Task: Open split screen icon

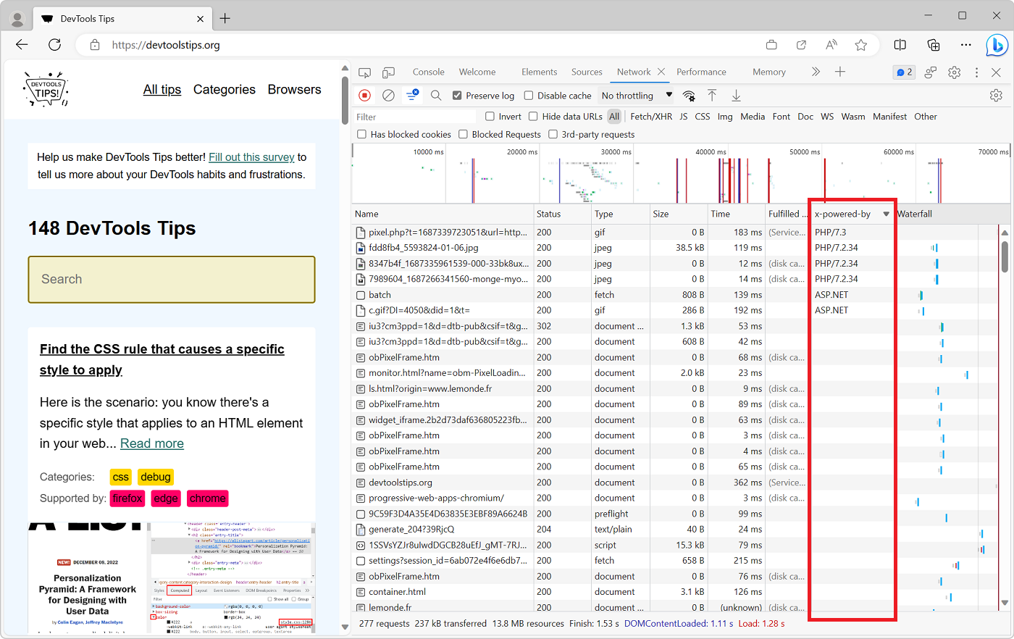Action: (x=900, y=45)
